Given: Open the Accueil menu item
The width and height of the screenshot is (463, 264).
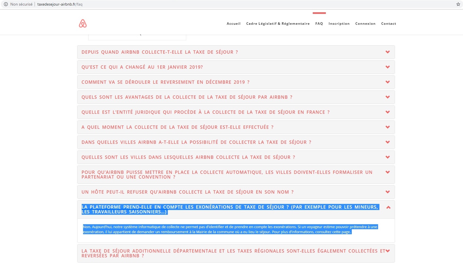Looking at the screenshot, I should (233, 24).
